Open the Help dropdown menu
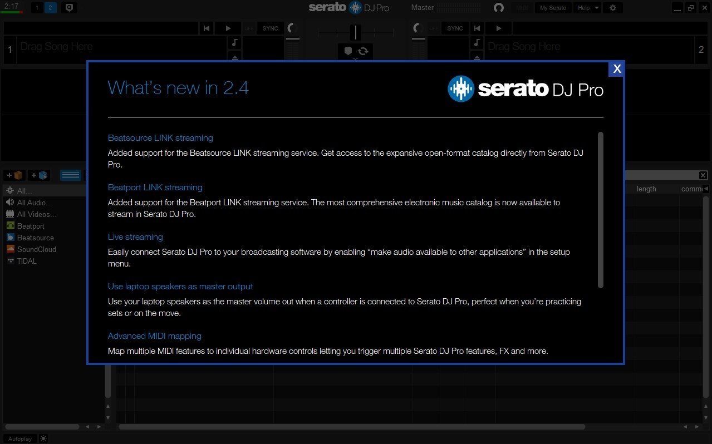Screen dimensions: 712x444 point(587,8)
